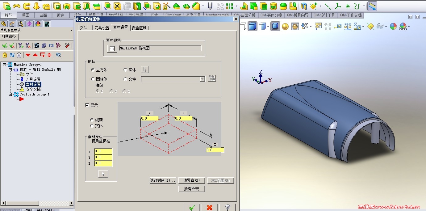Click the verify solid block icon
This screenshot has height=211, width=426.
(x=44, y=45)
